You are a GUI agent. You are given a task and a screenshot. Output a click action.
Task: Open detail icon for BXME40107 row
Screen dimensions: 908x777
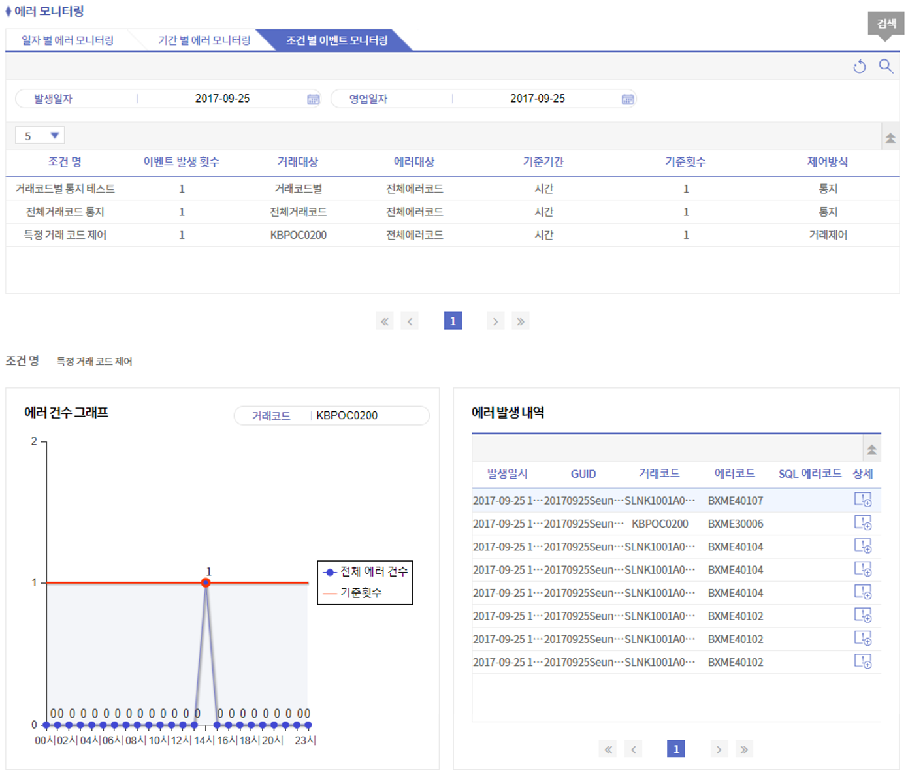[x=863, y=500]
